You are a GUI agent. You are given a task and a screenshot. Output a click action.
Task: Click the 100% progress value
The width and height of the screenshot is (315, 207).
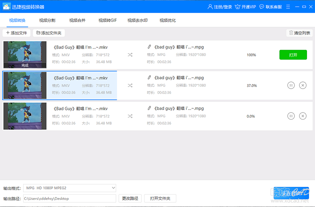(251, 55)
